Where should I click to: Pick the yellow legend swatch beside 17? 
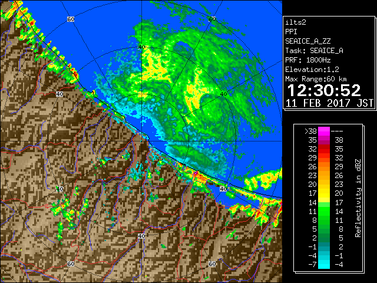click(324, 193)
